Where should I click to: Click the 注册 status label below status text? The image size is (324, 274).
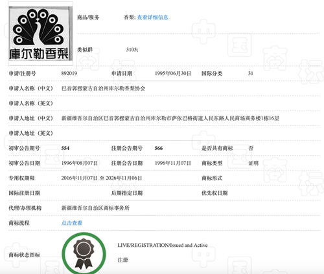pyautogui.click(x=122, y=260)
